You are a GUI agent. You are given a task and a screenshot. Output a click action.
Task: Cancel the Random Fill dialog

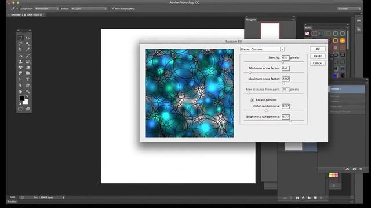[318, 63]
